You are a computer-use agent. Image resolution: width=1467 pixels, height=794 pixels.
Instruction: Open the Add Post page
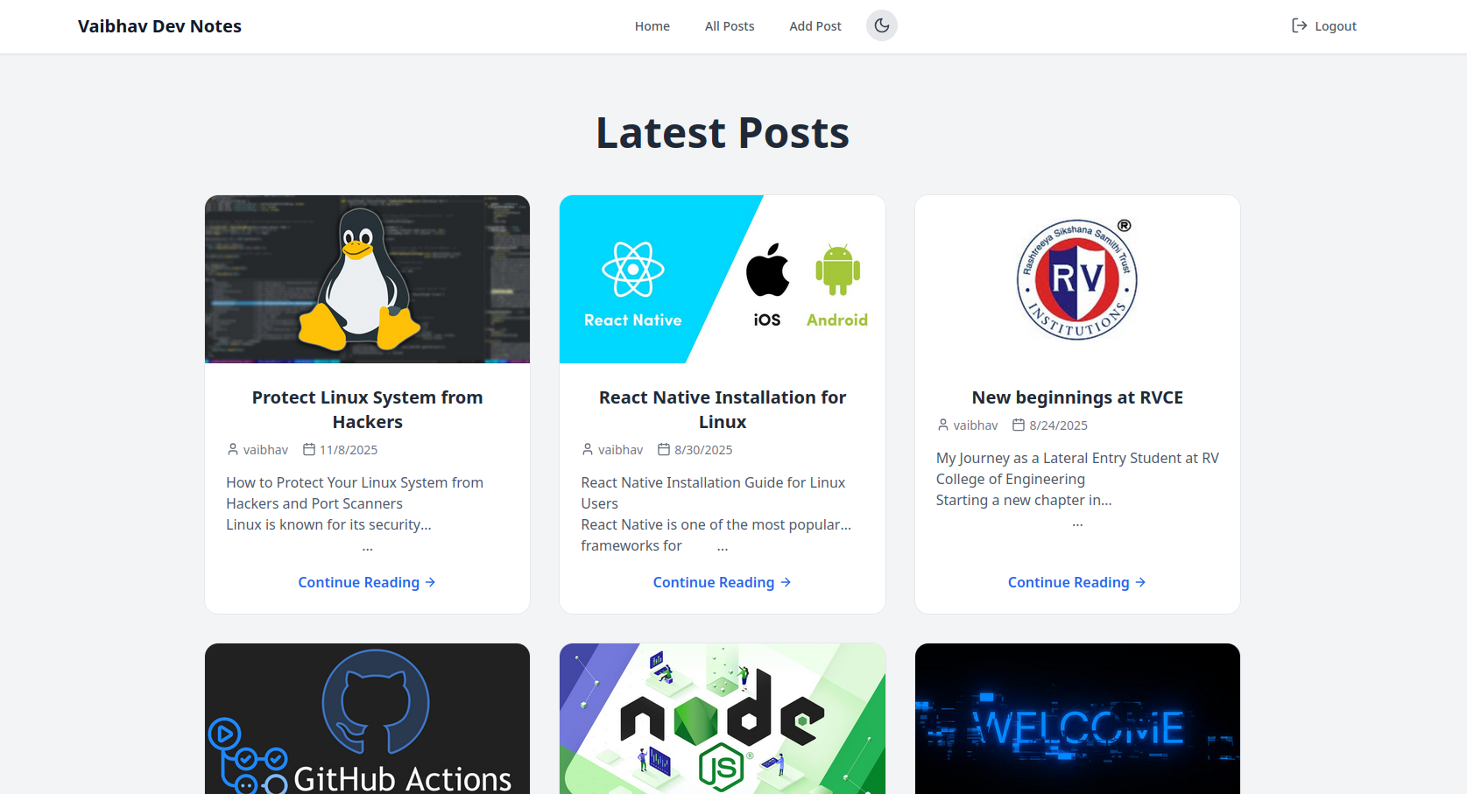pos(815,26)
